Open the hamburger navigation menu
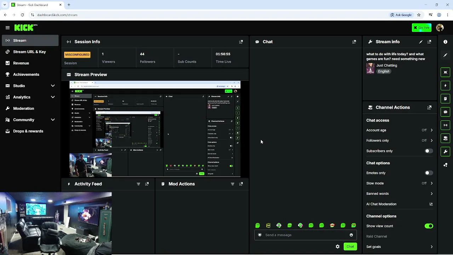The image size is (453, 255). point(7,28)
